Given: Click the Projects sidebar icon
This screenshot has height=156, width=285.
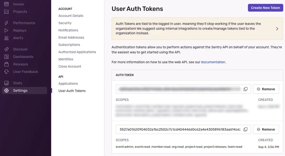Looking at the screenshot, I should click(x=6, y=12).
